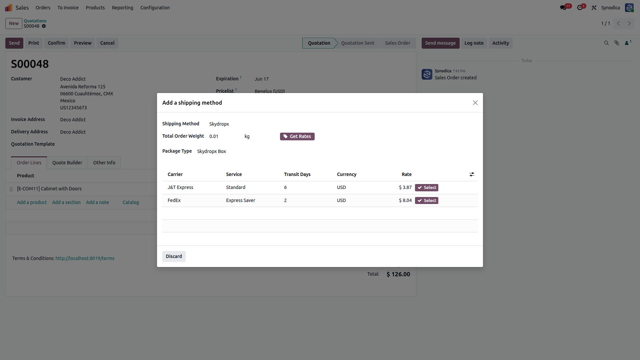Click the Activity button
The height and width of the screenshot is (360, 640).
[x=501, y=43]
